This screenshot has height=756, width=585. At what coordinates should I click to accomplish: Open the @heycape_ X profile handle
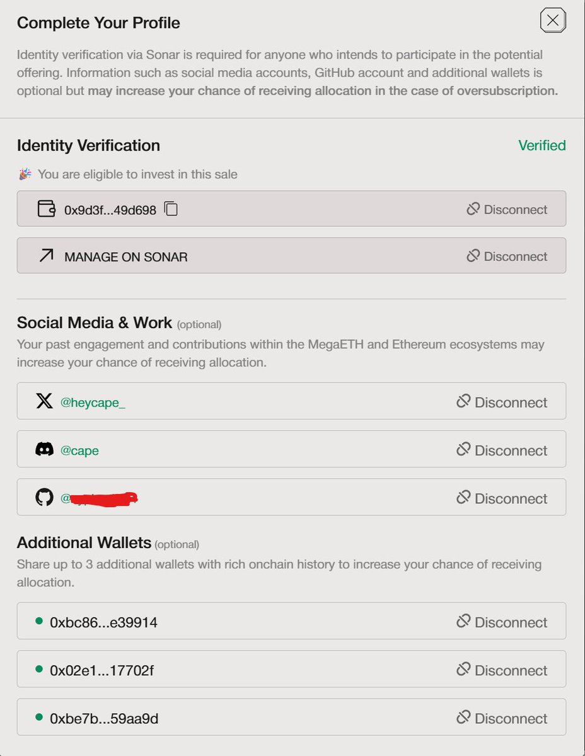coord(93,403)
